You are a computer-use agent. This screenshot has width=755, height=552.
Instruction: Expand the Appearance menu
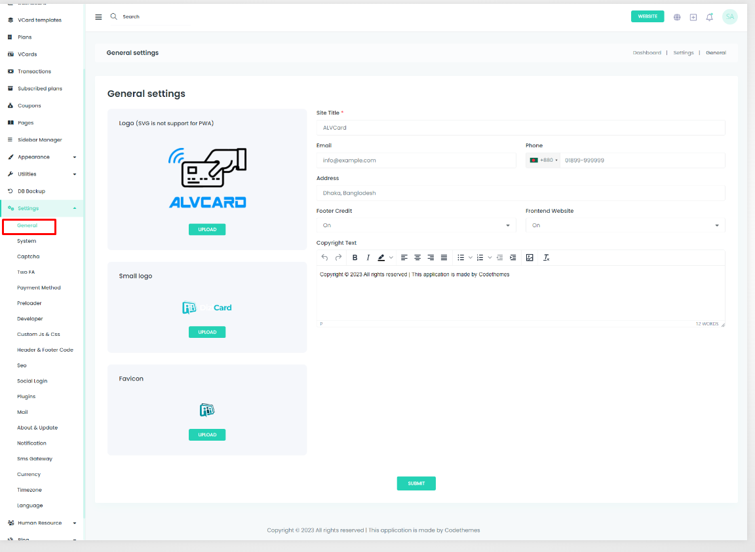click(42, 157)
